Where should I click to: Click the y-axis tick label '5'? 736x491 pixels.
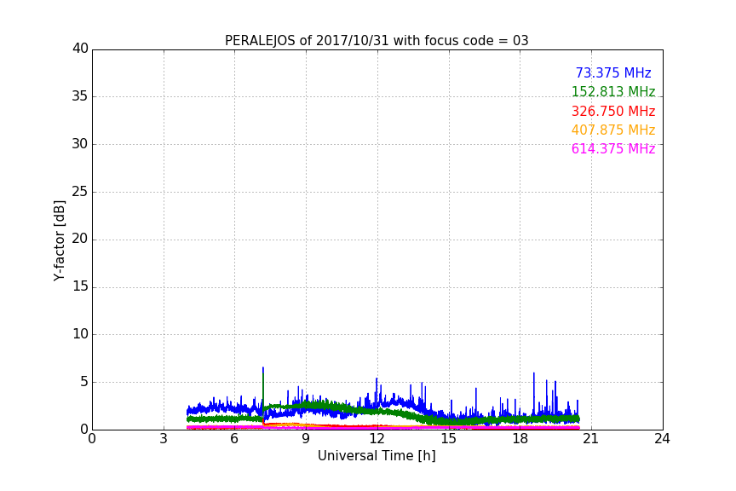[84, 382]
